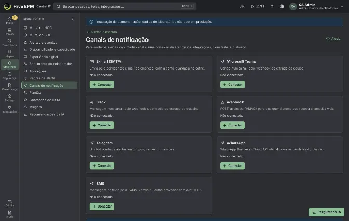Viewport: 349px width, 221px height.
Task: Click the Slack card title
Action: [101, 102]
